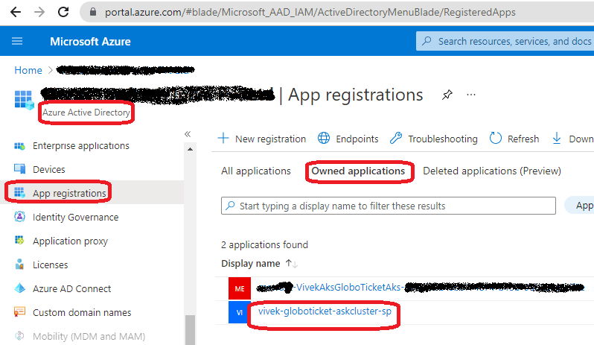Open Identity Governance in sidebar
Viewport: 594px width, 345px height.
[x=75, y=218]
